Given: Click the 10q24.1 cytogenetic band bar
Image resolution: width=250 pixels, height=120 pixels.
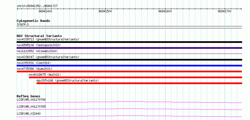Looking at the screenshot, I should tap(129, 27).
